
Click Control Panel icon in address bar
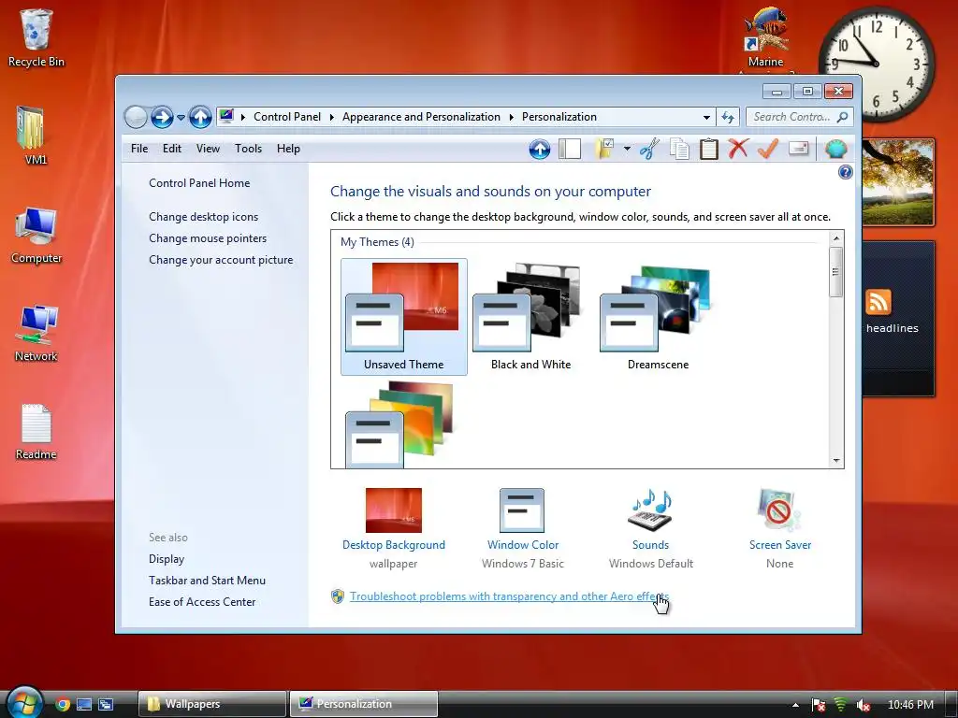point(226,116)
